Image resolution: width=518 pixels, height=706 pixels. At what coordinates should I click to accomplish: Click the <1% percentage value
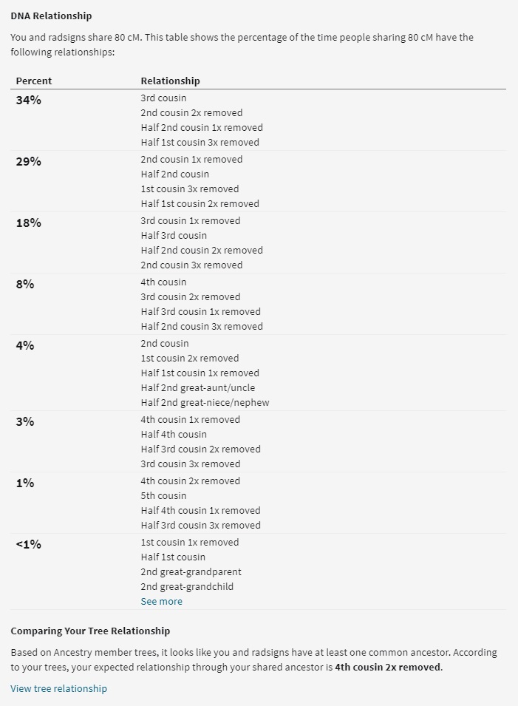28,544
